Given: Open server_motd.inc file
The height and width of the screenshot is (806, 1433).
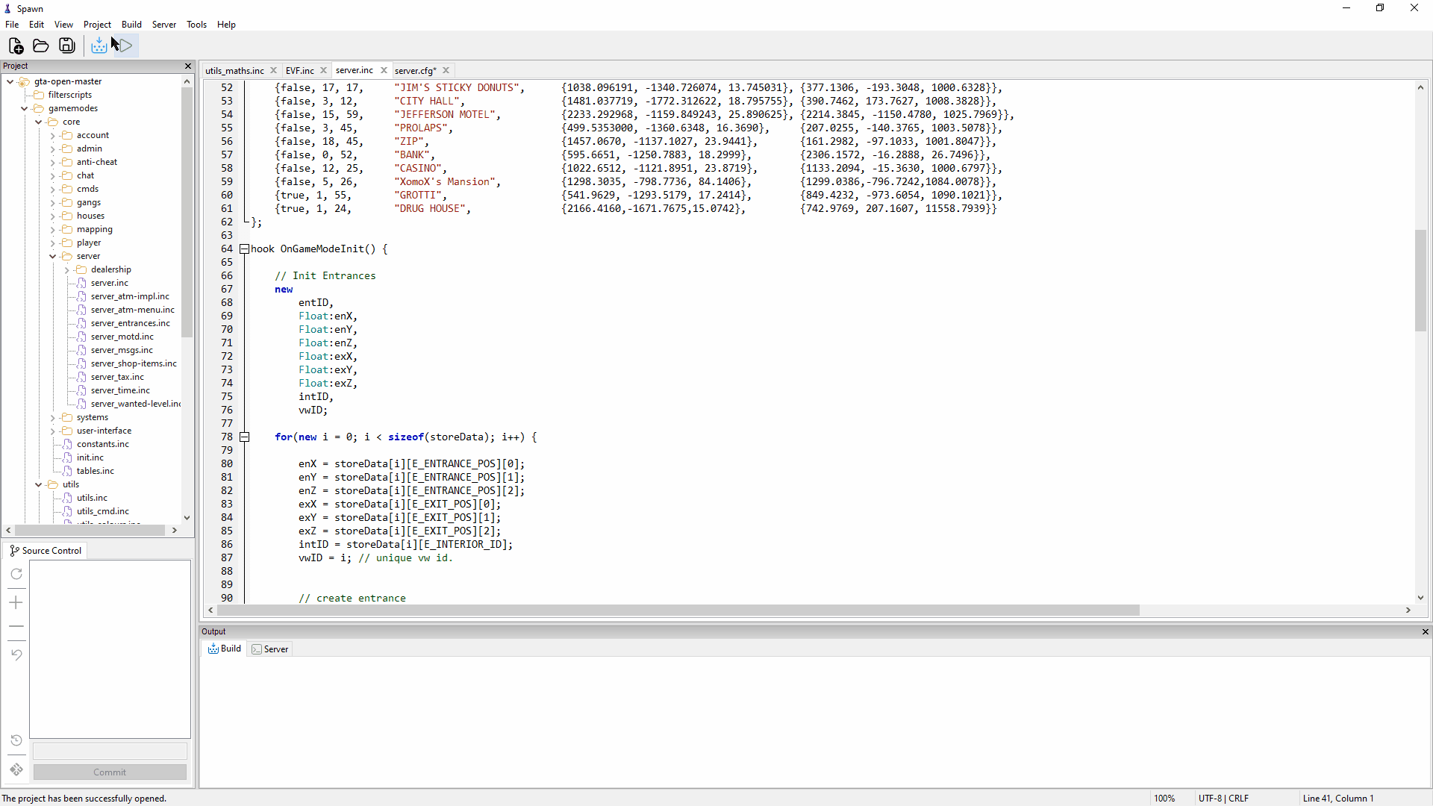Looking at the screenshot, I should point(122,337).
